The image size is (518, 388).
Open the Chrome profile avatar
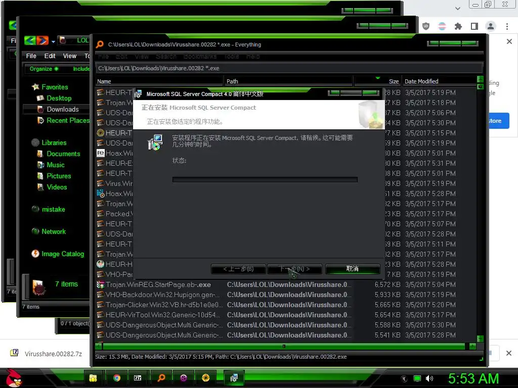pos(491,26)
